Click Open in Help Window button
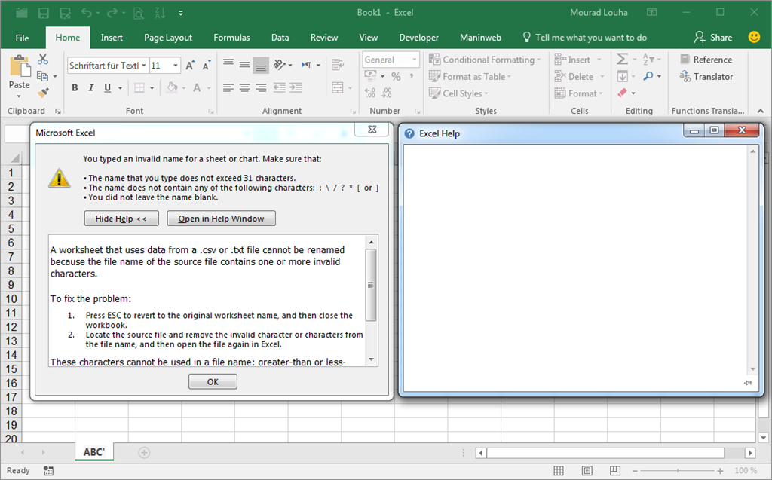Screen dimensions: 772x480 click(x=221, y=219)
